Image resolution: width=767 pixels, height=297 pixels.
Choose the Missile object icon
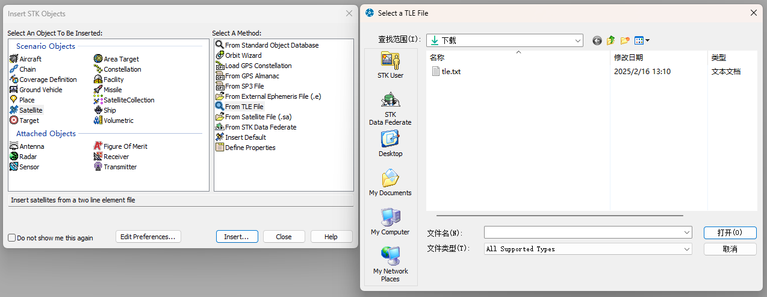[99, 90]
